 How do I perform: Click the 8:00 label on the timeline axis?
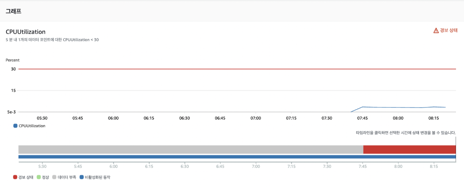tap(398, 167)
